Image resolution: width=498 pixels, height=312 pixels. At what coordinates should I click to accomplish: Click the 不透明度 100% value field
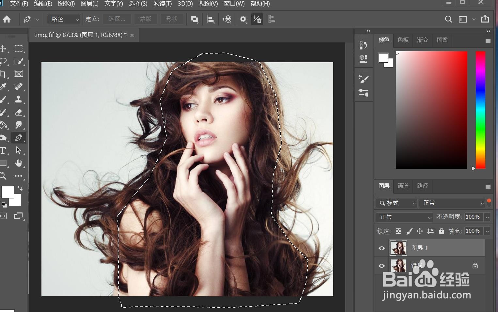tap(474, 217)
